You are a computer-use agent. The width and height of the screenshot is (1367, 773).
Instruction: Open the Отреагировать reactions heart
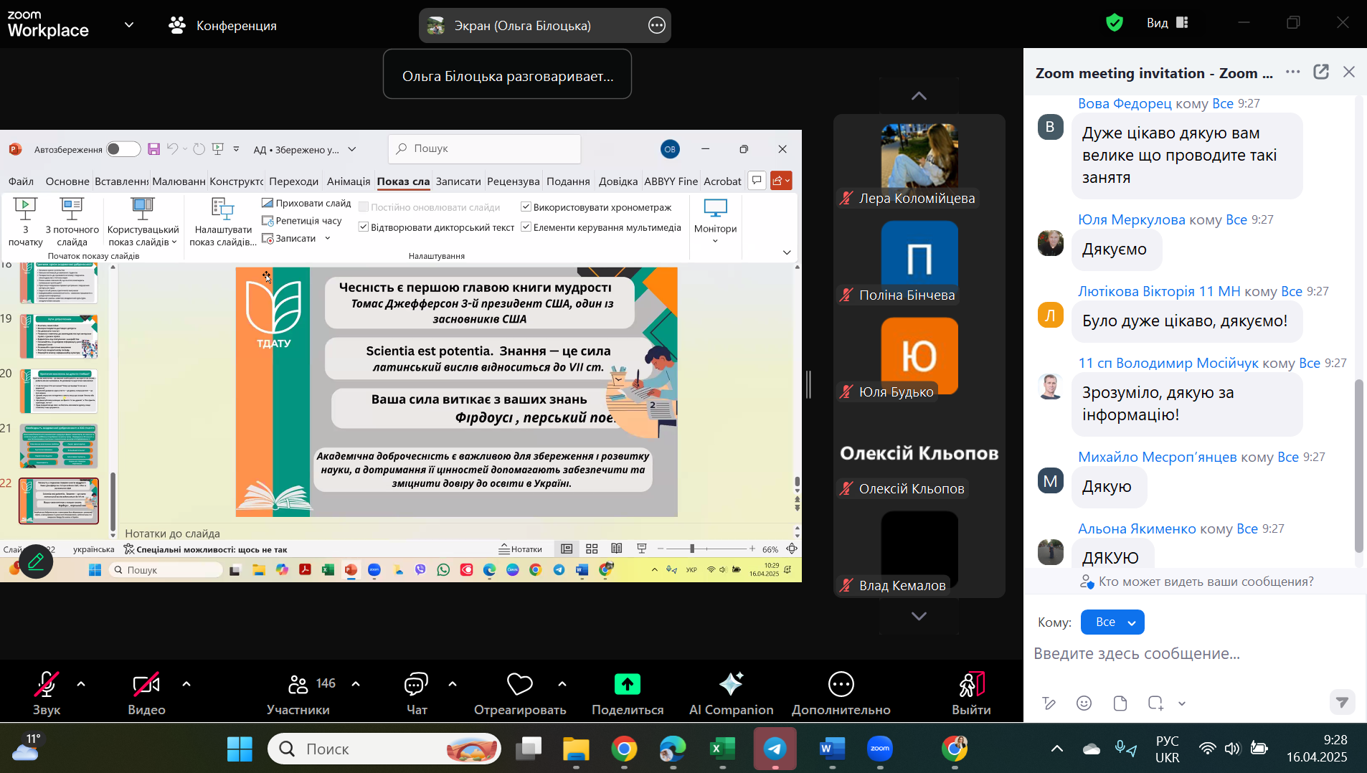tap(519, 693)
